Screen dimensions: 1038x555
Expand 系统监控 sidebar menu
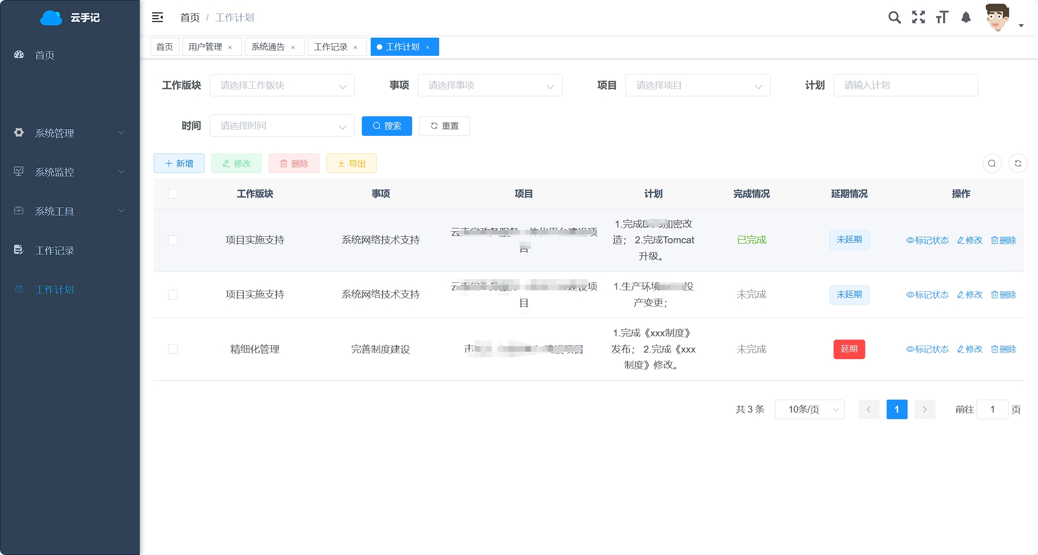70,172
